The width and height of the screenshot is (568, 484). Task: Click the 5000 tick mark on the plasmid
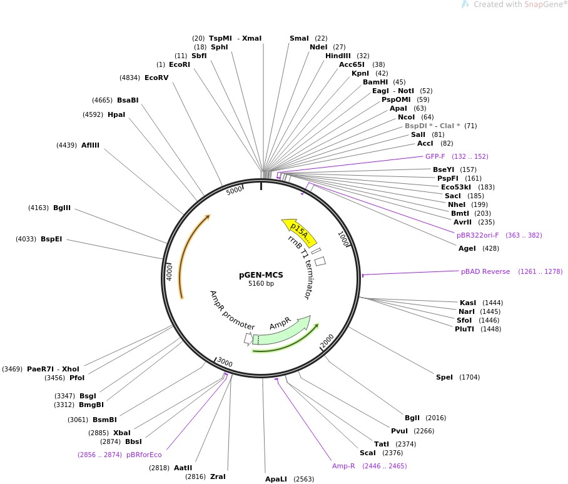235,190
